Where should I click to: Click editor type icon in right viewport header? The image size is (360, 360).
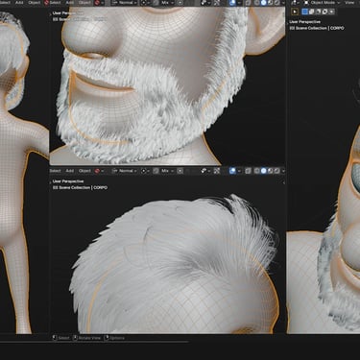[x=295, y=3]
